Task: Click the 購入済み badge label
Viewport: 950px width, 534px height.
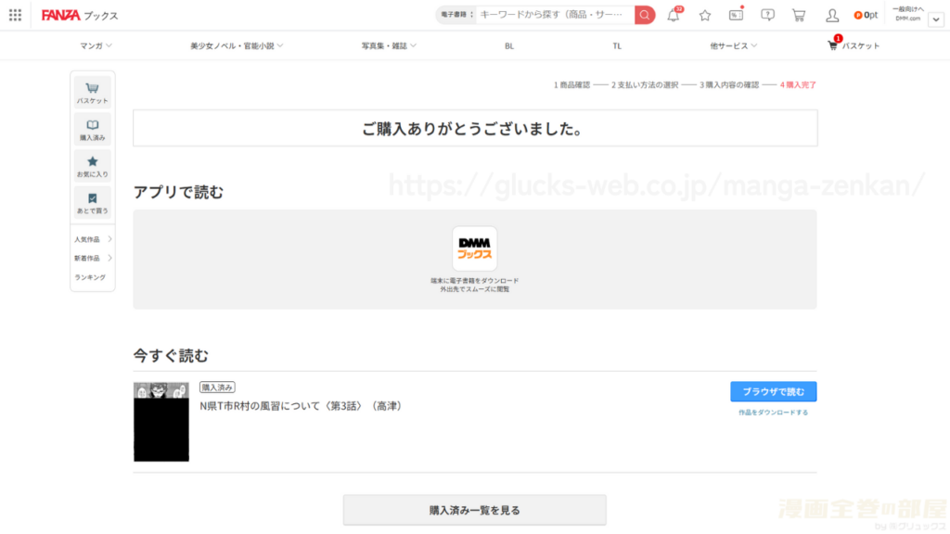Action: coord(217,388)
